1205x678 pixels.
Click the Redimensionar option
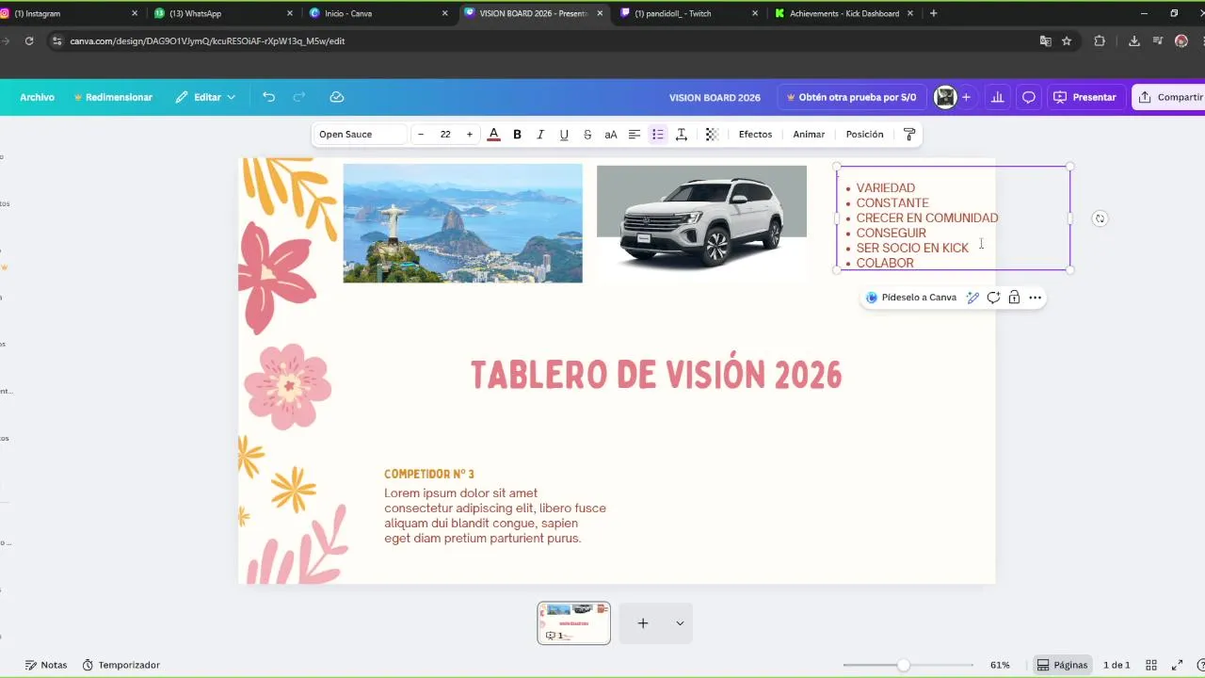pyautogui.click(x=113, y=97)
